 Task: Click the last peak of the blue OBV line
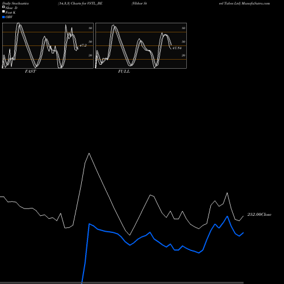coord(227,216)
